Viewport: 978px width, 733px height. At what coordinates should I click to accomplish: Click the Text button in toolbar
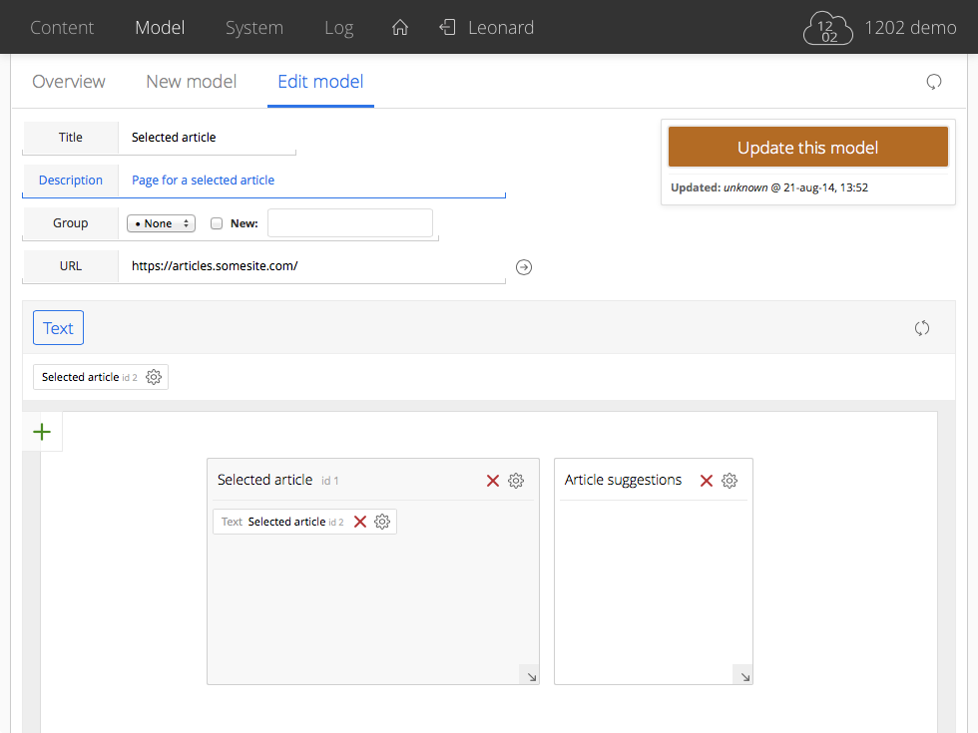58,328
